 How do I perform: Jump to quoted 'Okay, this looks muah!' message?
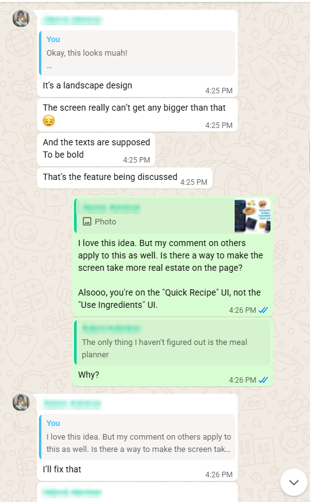[137, 53]
